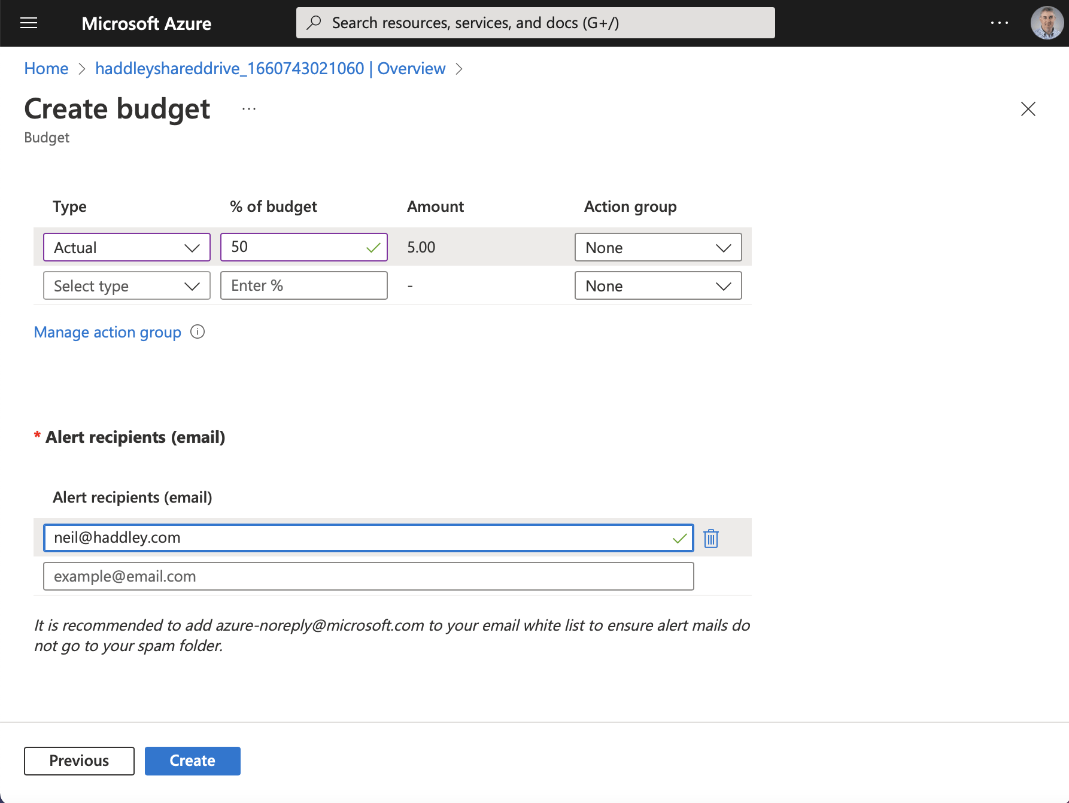
Task: Expand the Actual type dropdown
Action: [x=127, y=247]
